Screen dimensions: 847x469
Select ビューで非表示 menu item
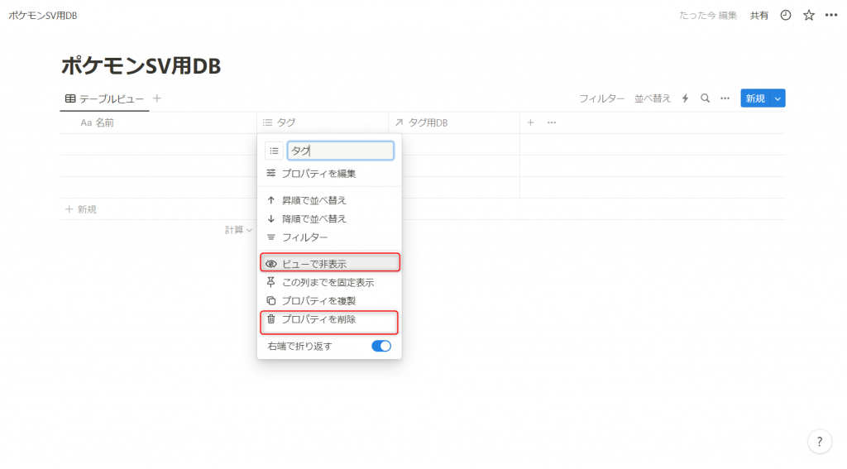click(x=329, y=264)
